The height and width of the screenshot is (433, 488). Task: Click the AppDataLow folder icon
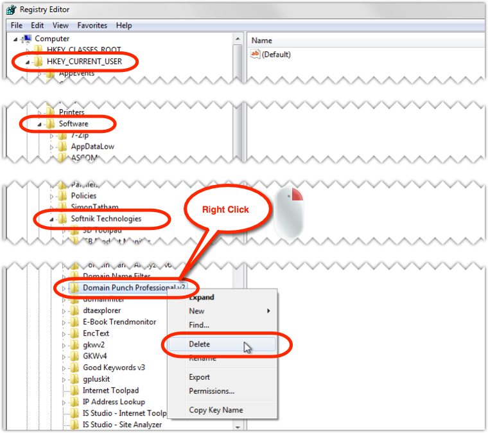tap(62, 146)
